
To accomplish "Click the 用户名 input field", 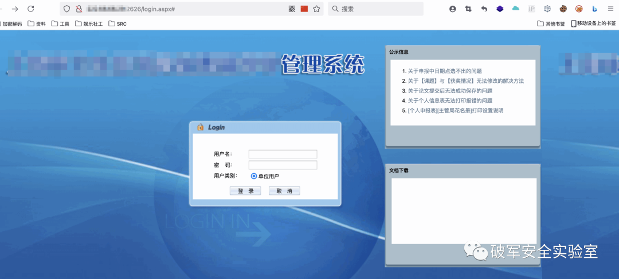I will (x=283, y=154).
